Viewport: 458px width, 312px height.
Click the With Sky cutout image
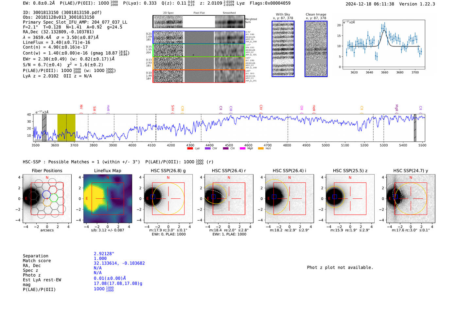click(x=283, y=49)
